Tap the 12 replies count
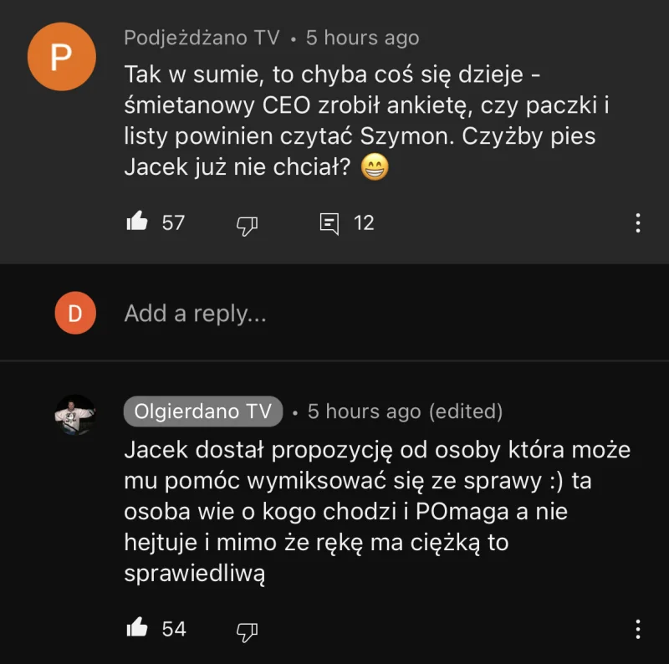The image size is (669, 664). pyautogui.click(x=364, y=222)
